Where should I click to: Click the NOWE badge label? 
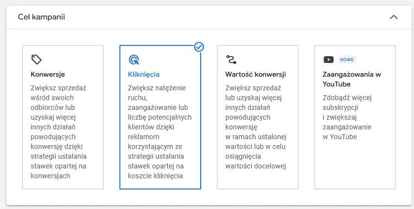pyautogui.click(x=347, y=60)
